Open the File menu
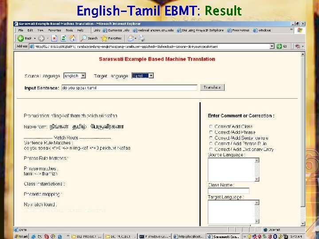Screen dimensions: 319x239 click(x=21, y=30)
